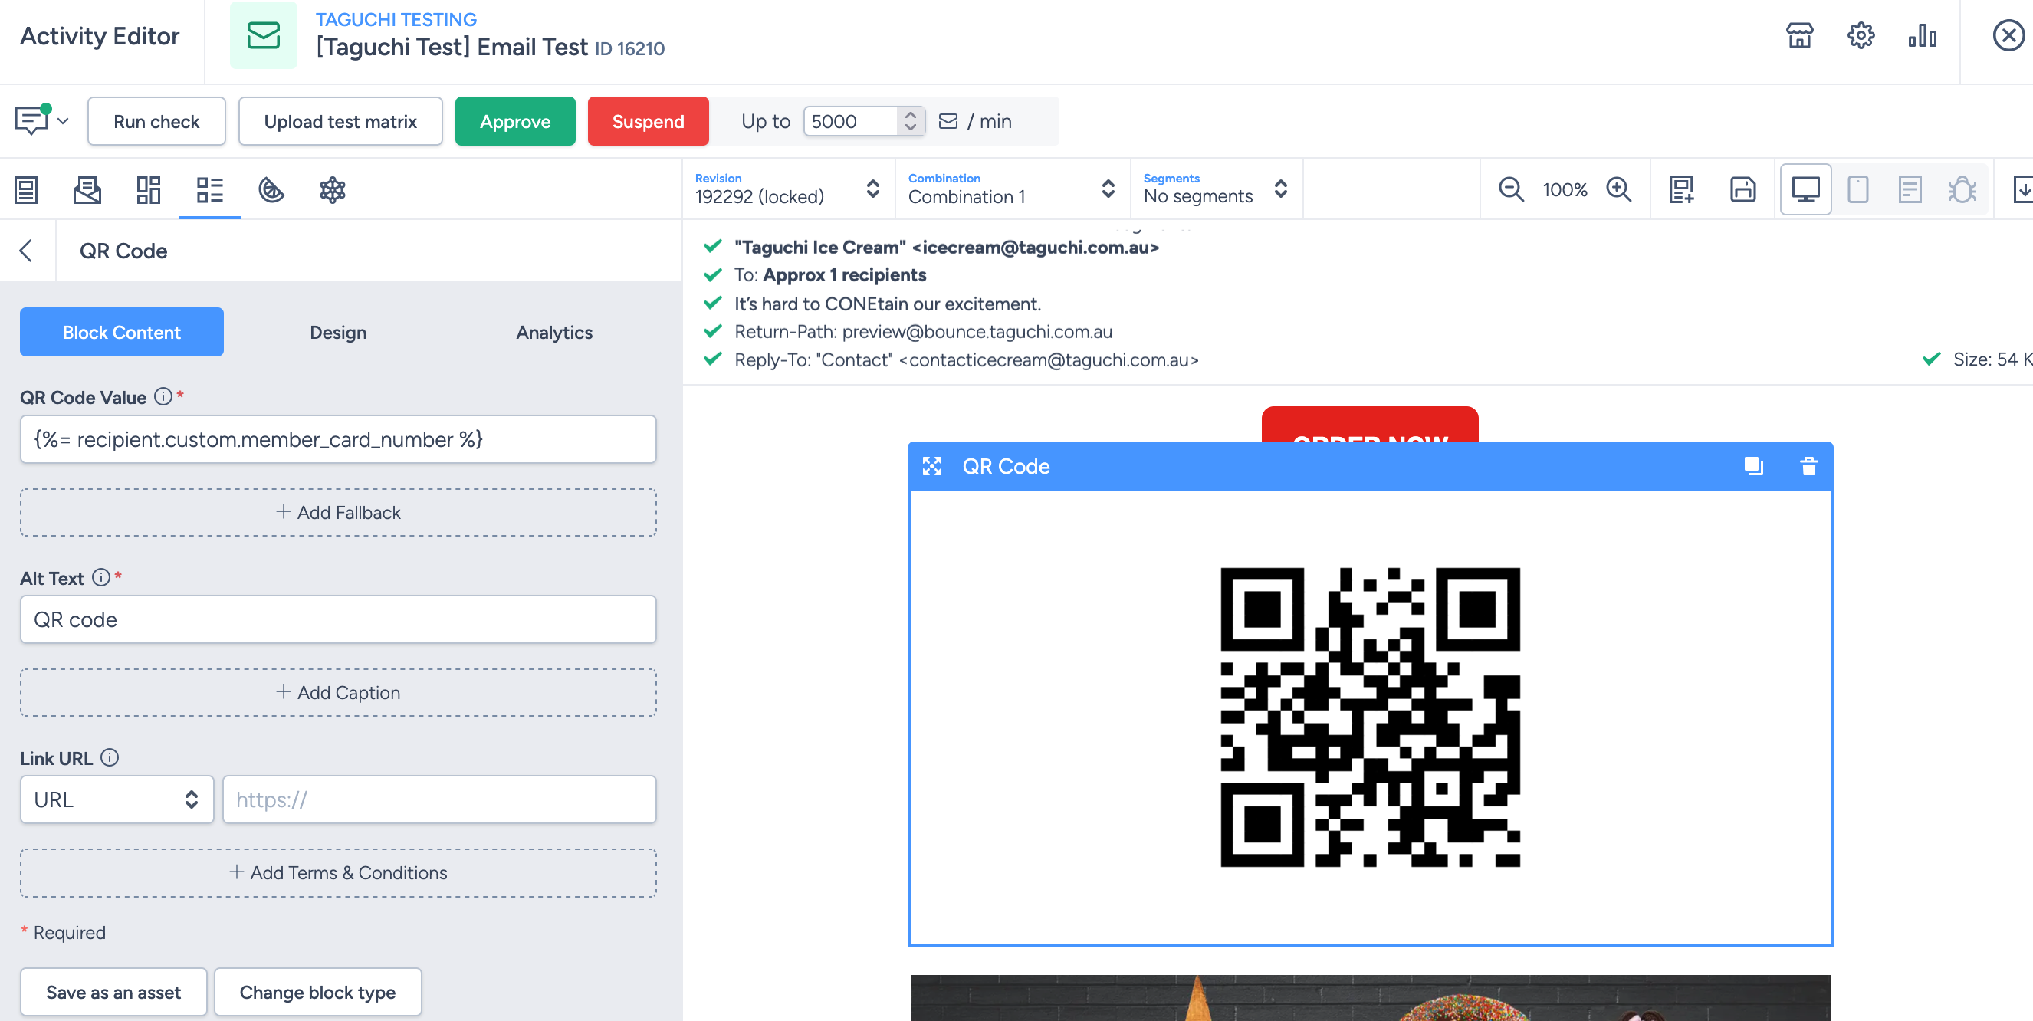Delete the QR Code block
This screenshot has height=1021, width=2033.
click(x=1809, y=466)
